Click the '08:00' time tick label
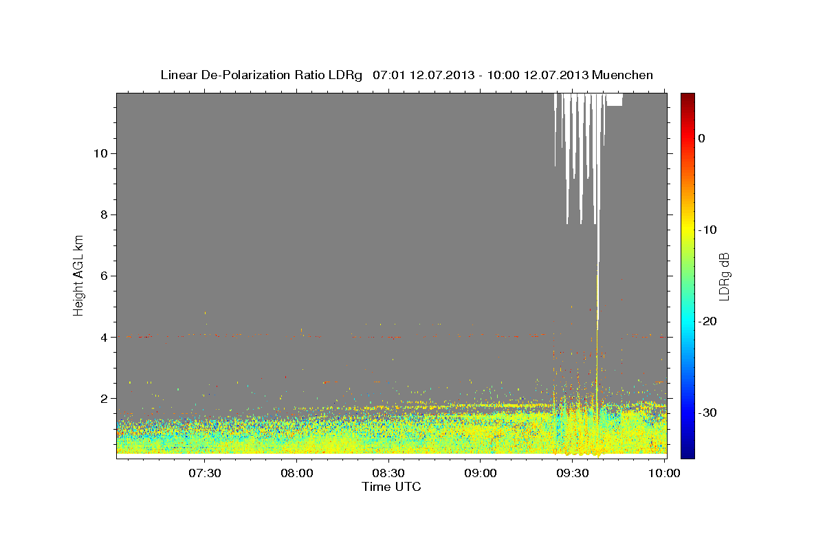The height and width of the screenshot is (550, 825). (x=297, y=474)
